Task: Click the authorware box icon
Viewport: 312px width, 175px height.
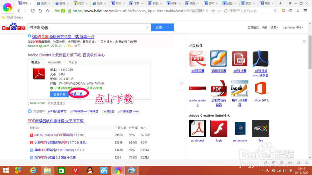Action: pyautogui.click(x=240, y=128)
